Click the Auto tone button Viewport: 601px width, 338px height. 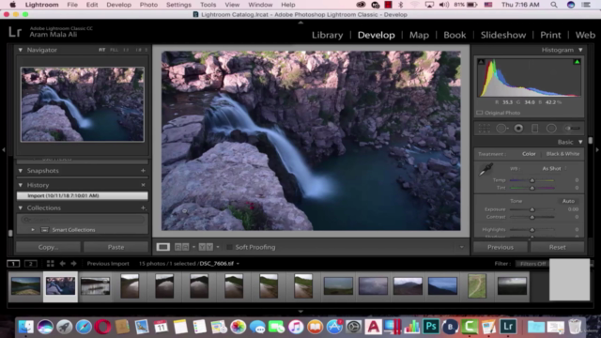[568, 201]
